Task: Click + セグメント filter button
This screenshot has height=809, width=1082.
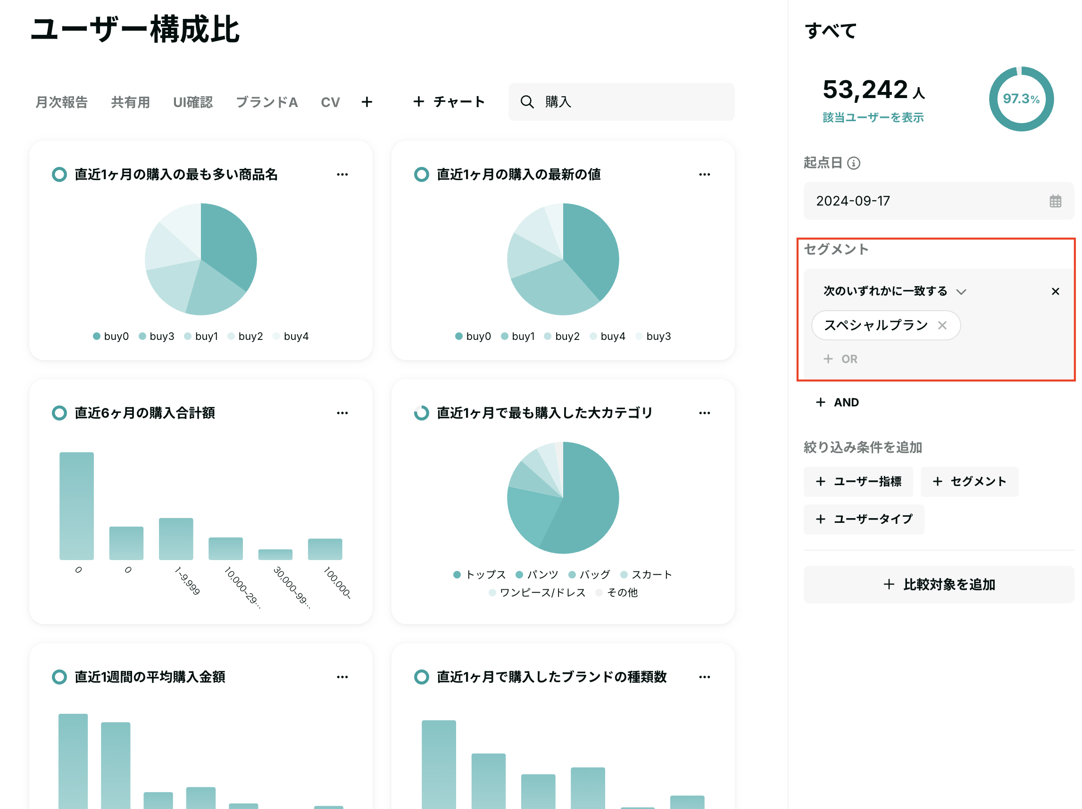Action: tap(969, 481)
